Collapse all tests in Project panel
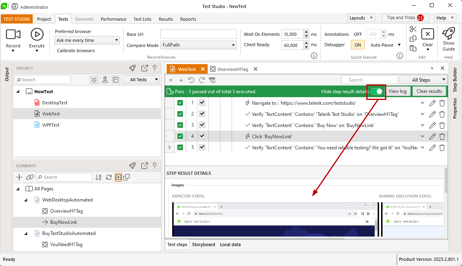This screenshot has height=266, width=462. [94, 80]
